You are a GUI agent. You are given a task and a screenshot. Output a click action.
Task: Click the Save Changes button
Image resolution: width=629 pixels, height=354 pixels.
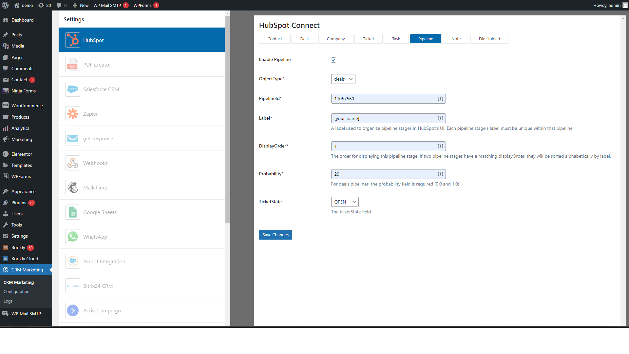(x=275, y=235)
